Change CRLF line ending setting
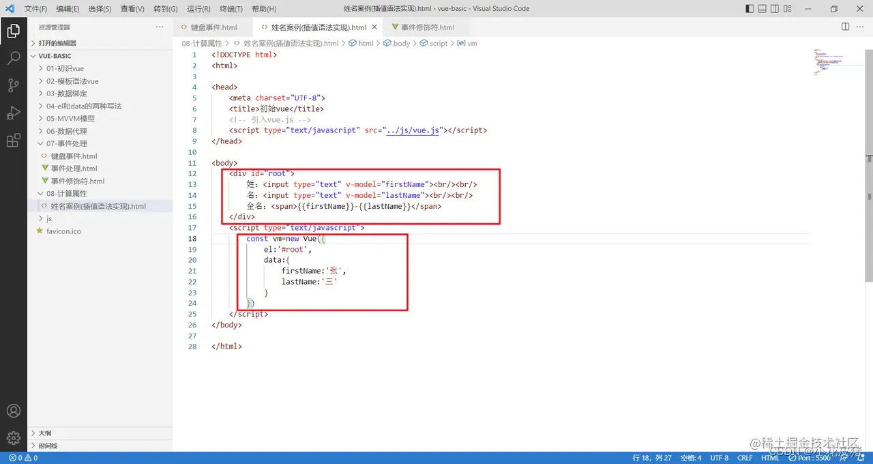 tap(745, 458)
